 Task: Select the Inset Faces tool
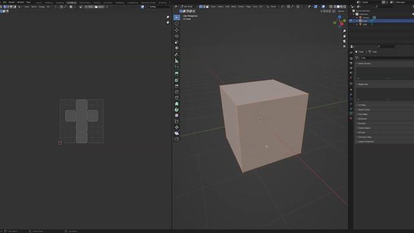pyautogui.click(x=177, y=80)
